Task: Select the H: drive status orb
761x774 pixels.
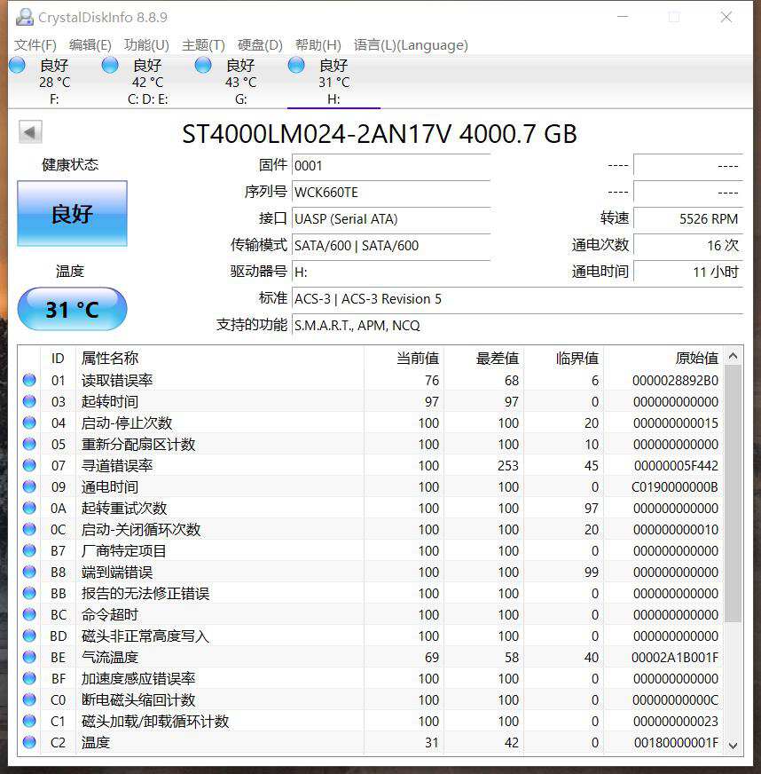Action: tap(296, 65)
